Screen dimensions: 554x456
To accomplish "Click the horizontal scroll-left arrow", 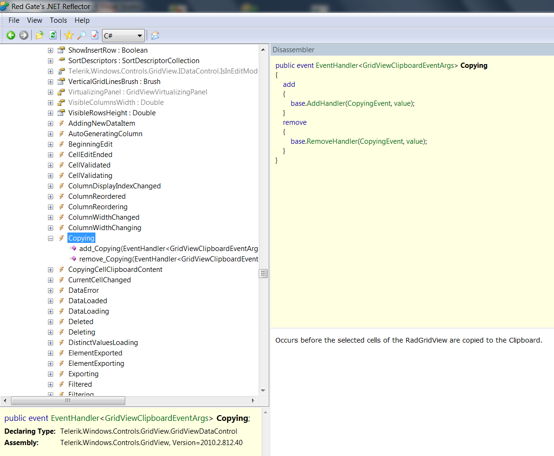I will click(5, 400).
